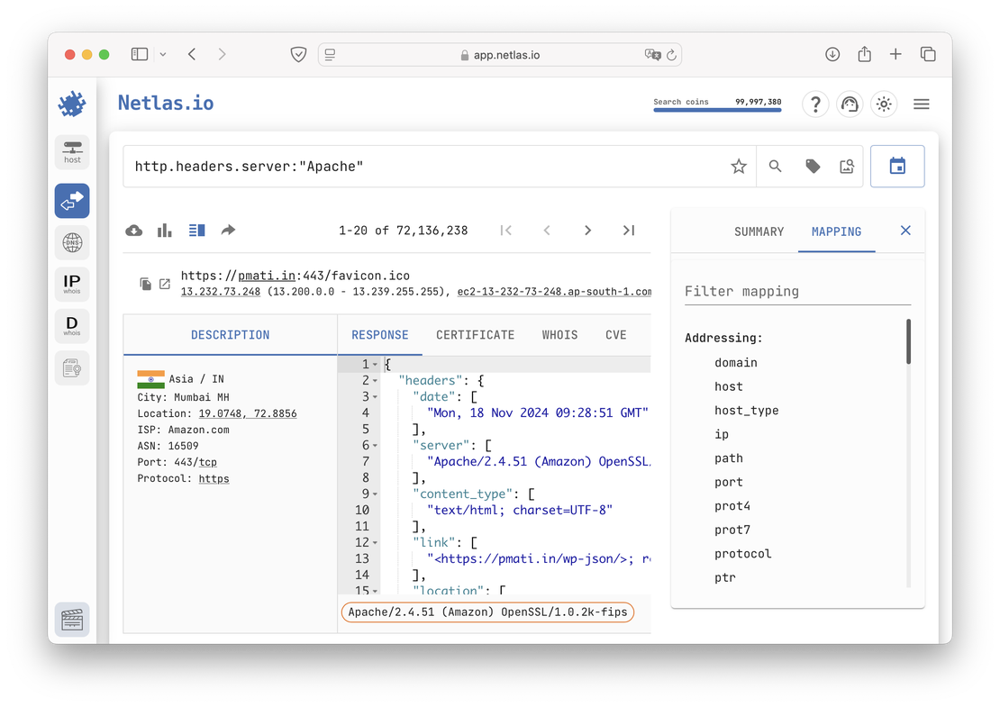1000x707 pixels.
Task: Select the Host search tool in sidebar
Action: pyautogui.click(x=71, y=151)
